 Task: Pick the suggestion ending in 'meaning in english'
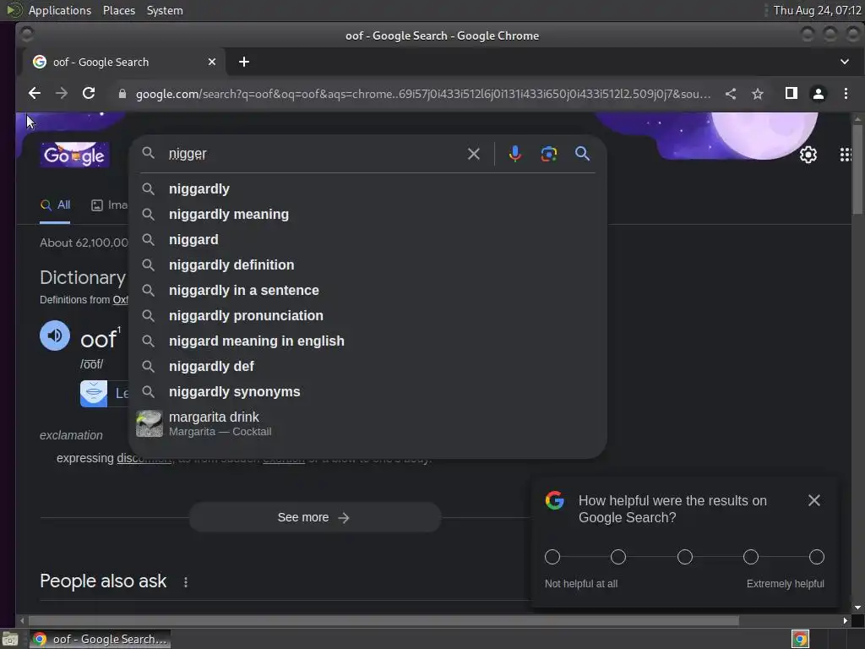pyautogui.click(x=368, y=341)
